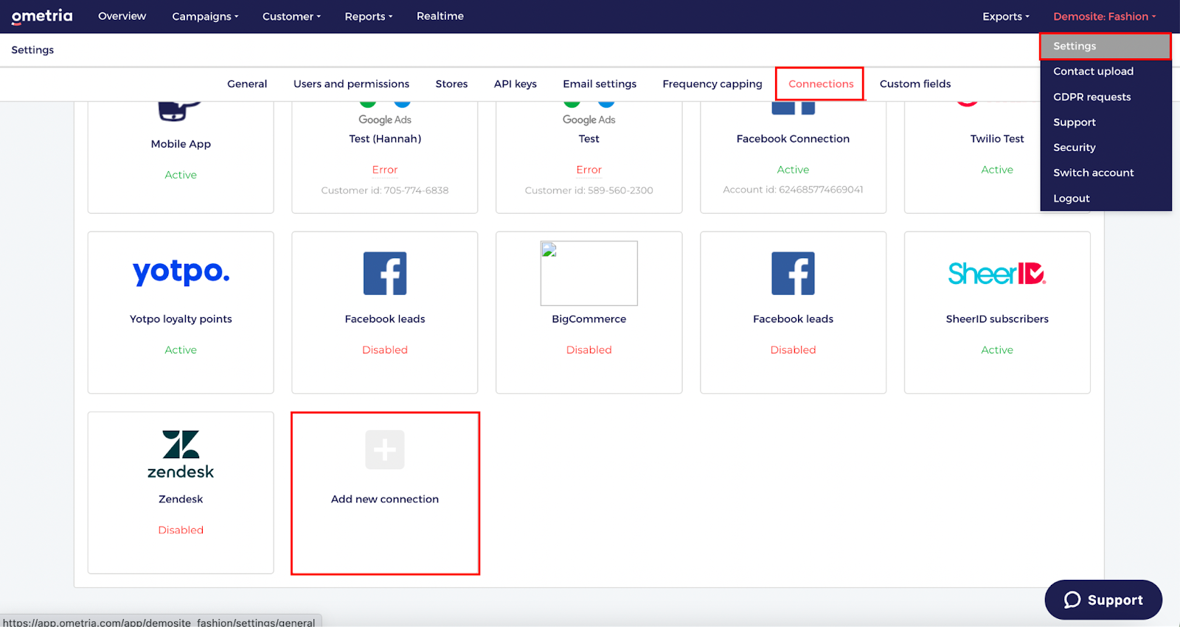Open the Yotpo loyalty points connection
This screenshot has width=1180, height=627.
(x=181, y=313)
